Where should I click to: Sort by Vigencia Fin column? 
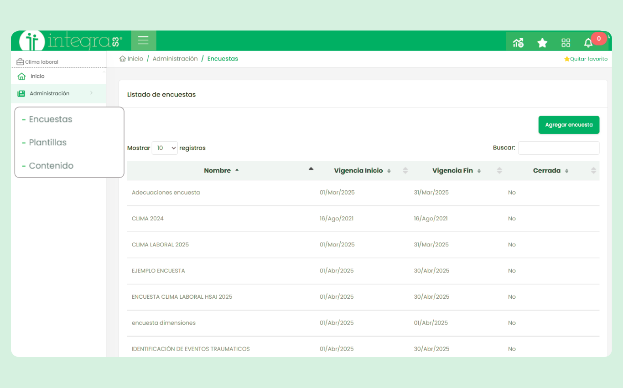tap(457, 170)
